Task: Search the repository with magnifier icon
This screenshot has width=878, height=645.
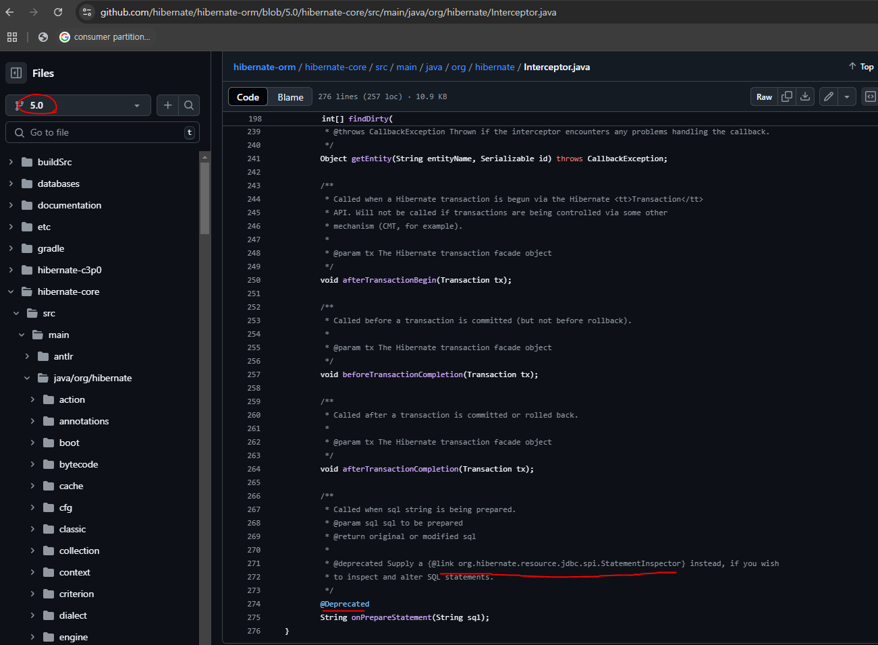Action: click(x=189, y=105)
